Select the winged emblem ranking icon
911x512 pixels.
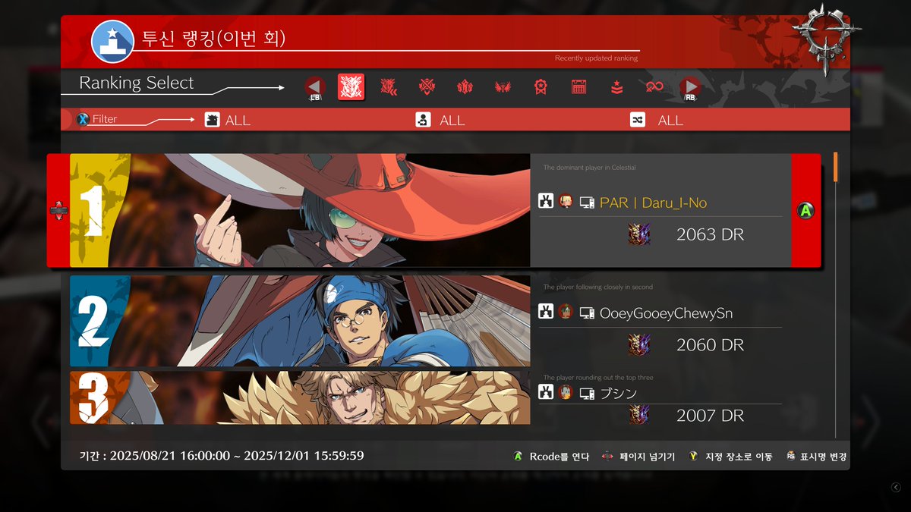pos(503,87)
